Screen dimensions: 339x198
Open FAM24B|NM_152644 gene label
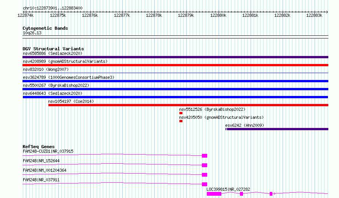(x=41, y=161)
